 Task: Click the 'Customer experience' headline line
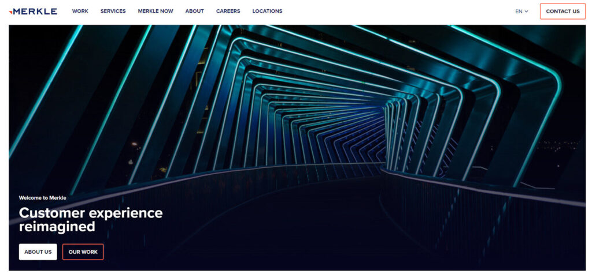91,213
